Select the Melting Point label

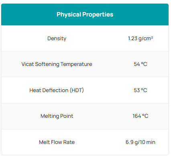[x=57, y=116]
